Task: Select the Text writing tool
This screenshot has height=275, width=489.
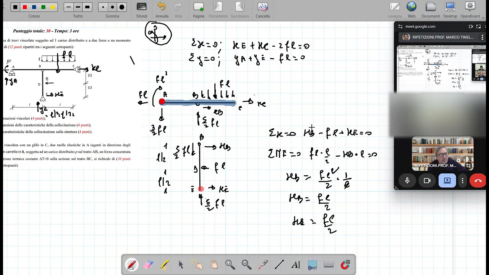Action: click(x=296, y=264)
